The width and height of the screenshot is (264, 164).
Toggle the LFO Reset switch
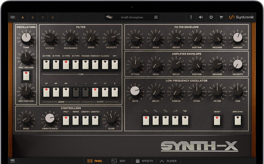tap(217, 120)
